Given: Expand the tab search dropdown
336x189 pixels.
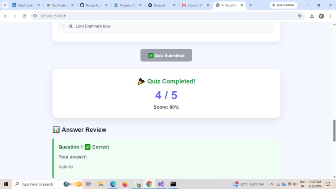Looking at the screenshot, I should click(5, 5).
